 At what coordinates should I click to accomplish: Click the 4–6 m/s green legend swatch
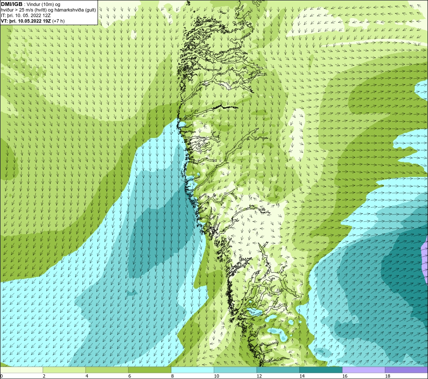click(107, 370)
